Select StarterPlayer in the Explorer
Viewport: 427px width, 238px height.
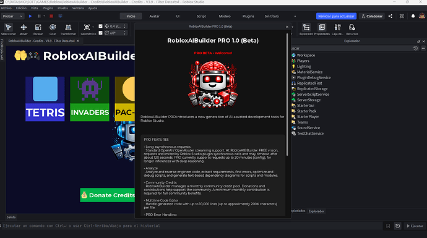pyautogui.click(x=305, y=117)
